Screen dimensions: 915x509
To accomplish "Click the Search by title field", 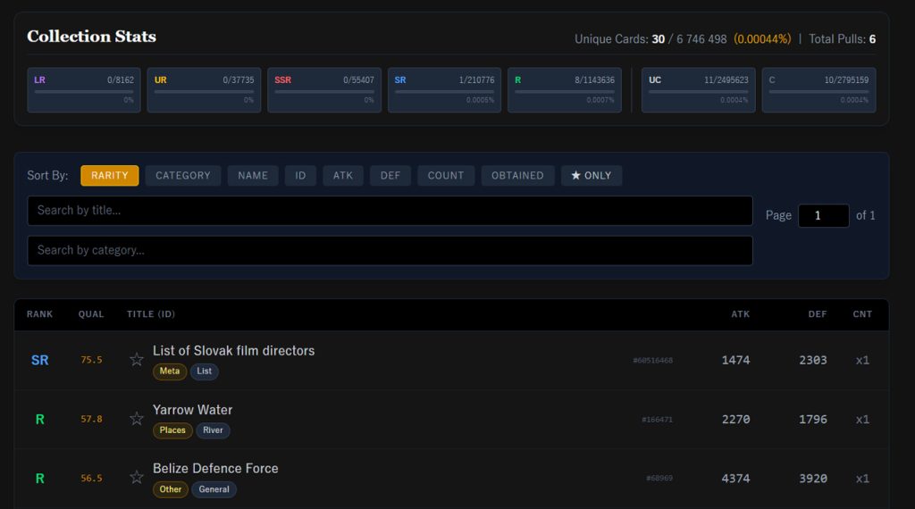I will 390,211.
